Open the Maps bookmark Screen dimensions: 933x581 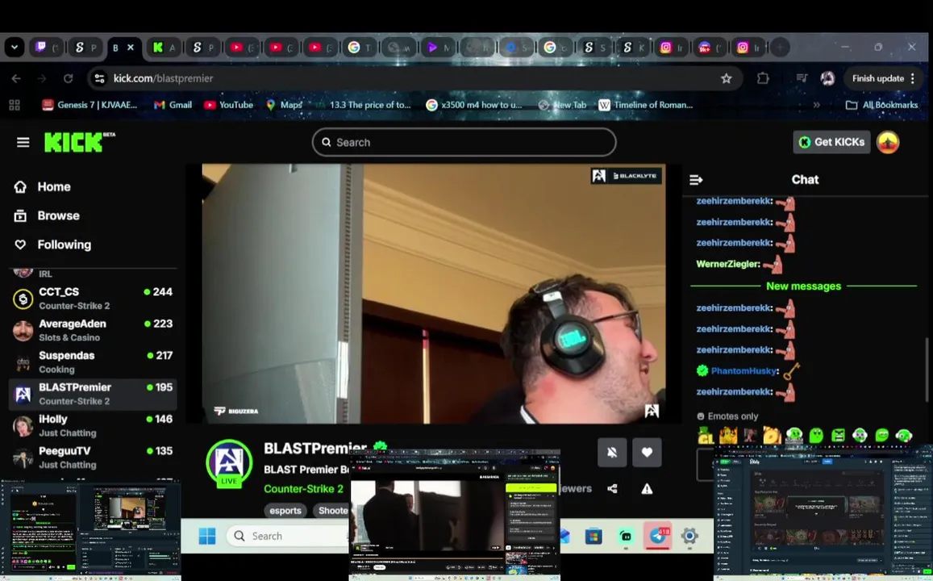coord(285,105)
